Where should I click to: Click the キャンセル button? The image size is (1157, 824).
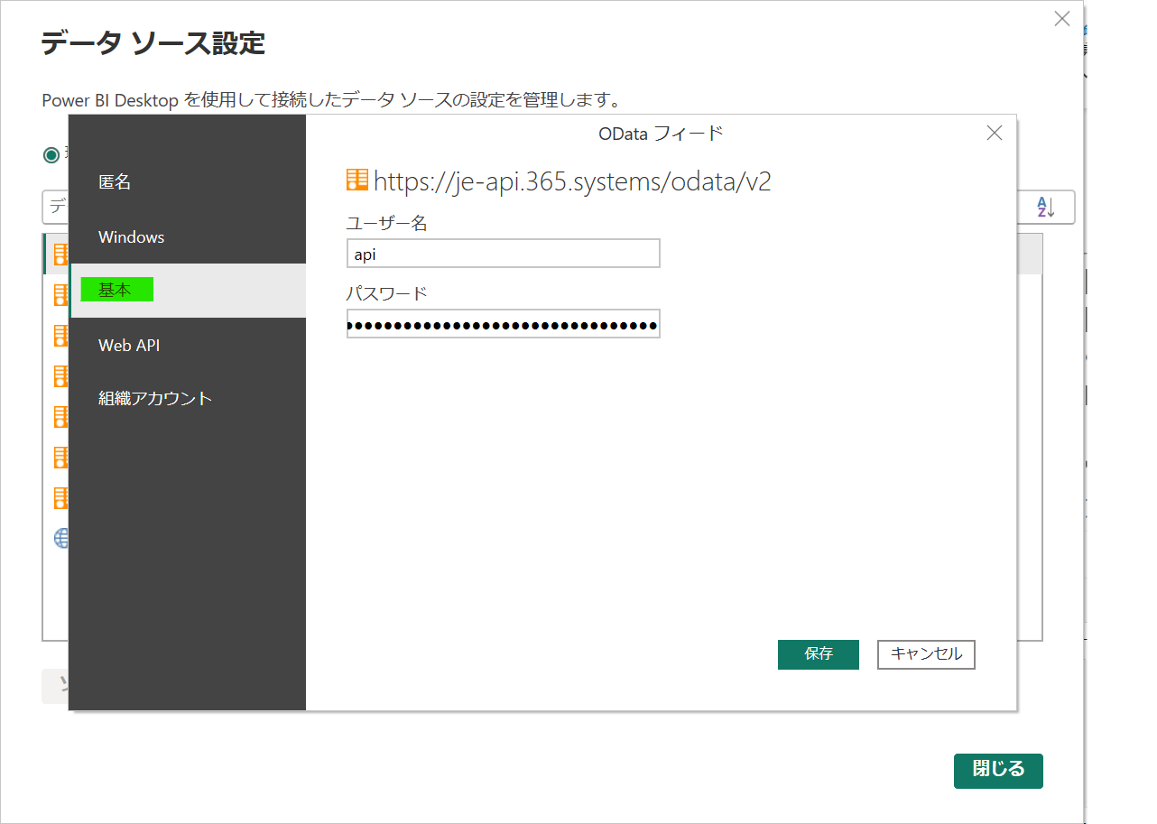[926, 654]
